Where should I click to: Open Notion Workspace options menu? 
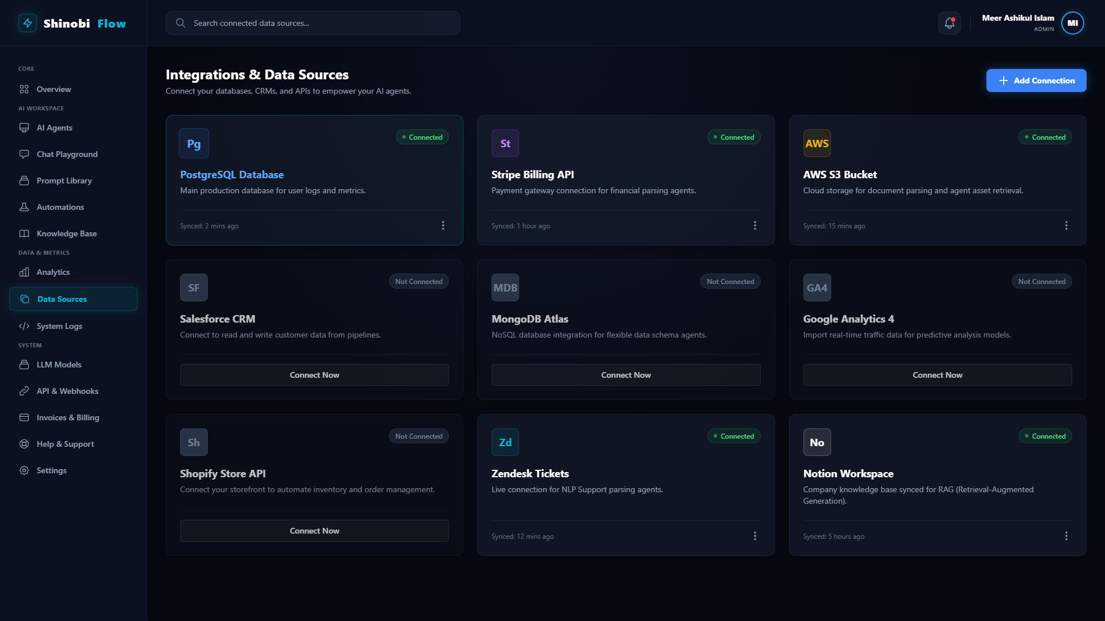click(x=1066, y=536)
